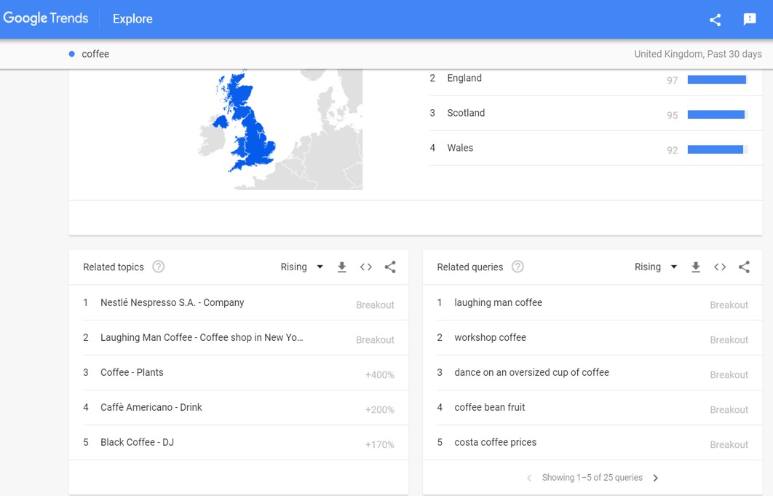Embed the Related topics widget
Viewport: 773px width, 496px height.
[x=366, y=267]
